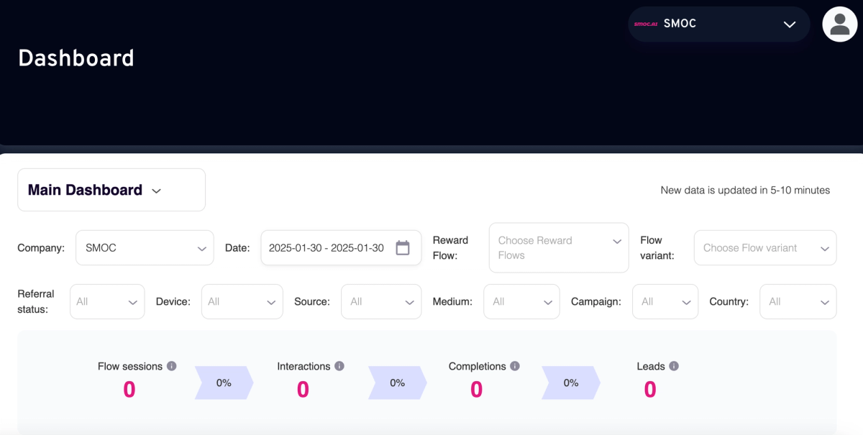Click the smoc.ai logo badge
The width and height of the screenshot is (863, 435).
tap(645, 24)
